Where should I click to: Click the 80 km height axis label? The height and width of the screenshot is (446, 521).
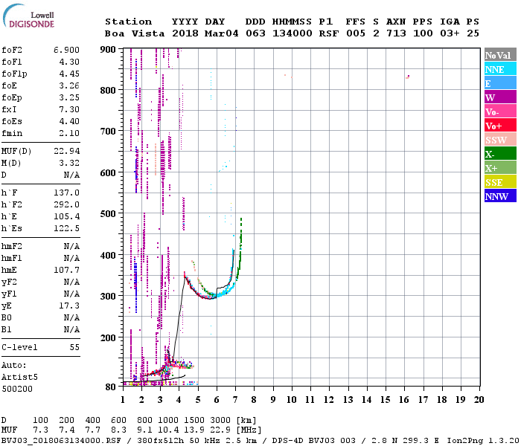click(110, 387)
